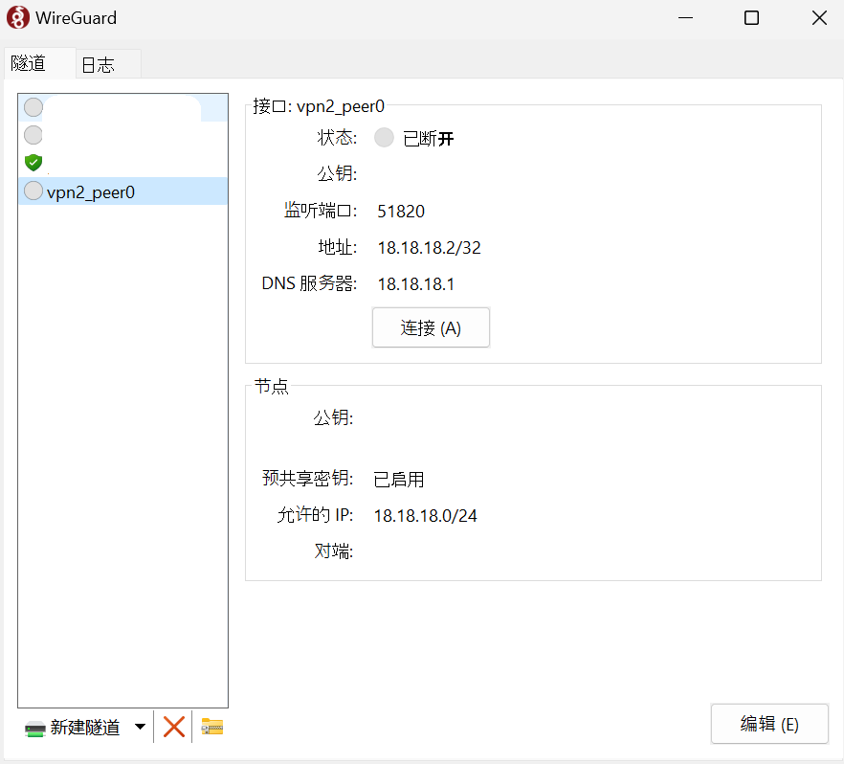This screenshot has height=764, width=844.
Task: Minimize the WireGuard window
Action: tap(685, 18)
